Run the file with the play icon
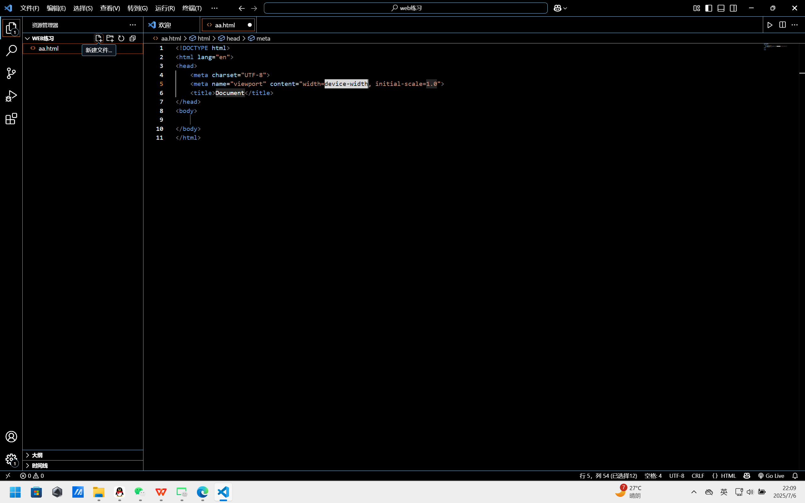Screen dimensions: 805x503 click(770, 25)
